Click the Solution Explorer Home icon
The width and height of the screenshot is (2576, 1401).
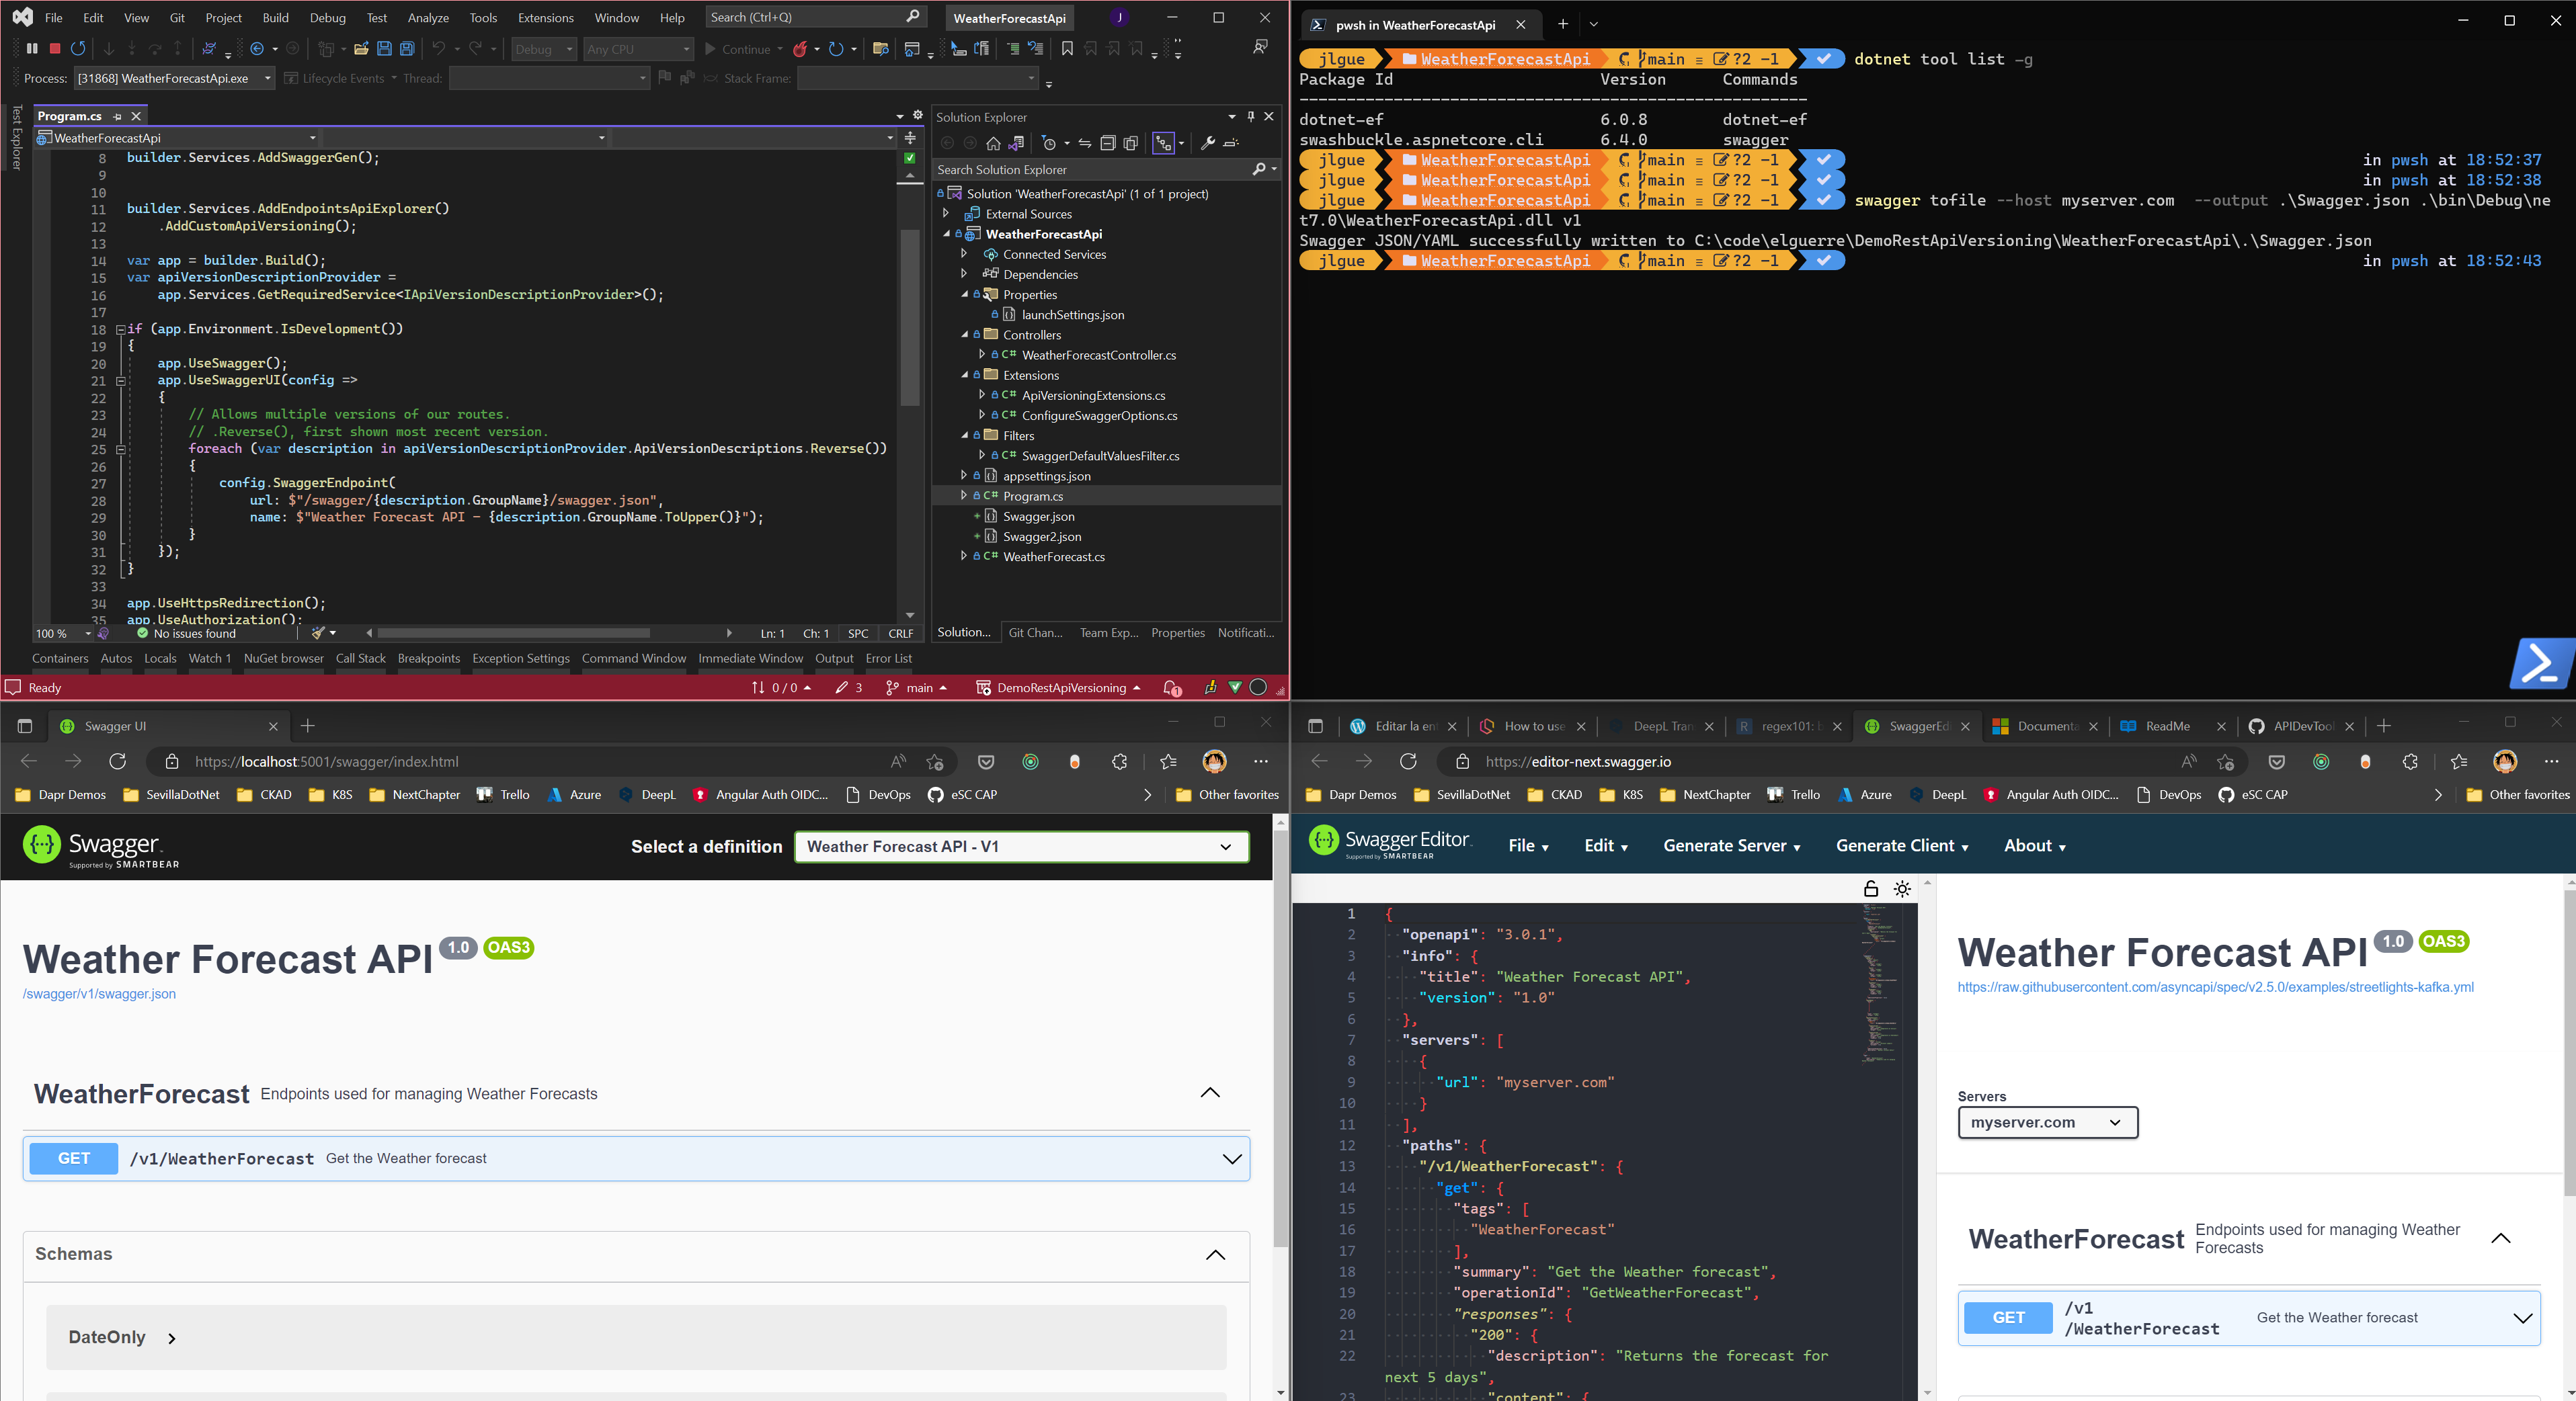pyautogui.click(x=993, y=144)
